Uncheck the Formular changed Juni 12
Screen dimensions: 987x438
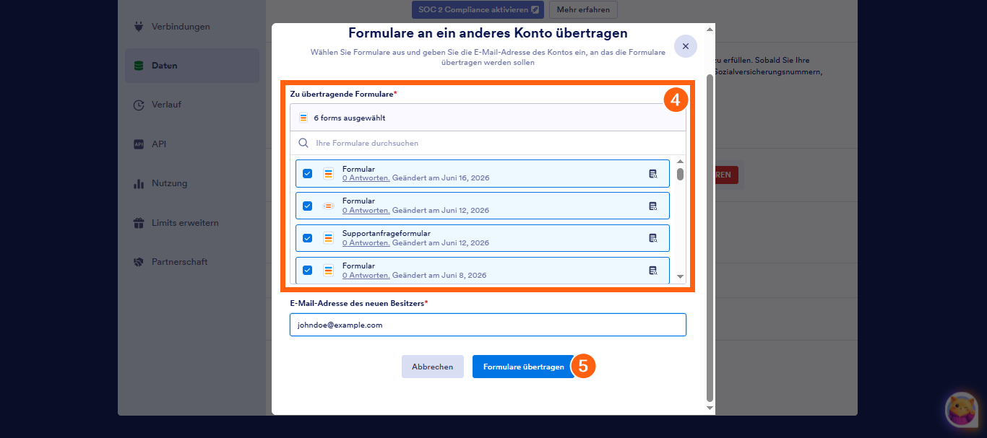click(x=307, y=206)
